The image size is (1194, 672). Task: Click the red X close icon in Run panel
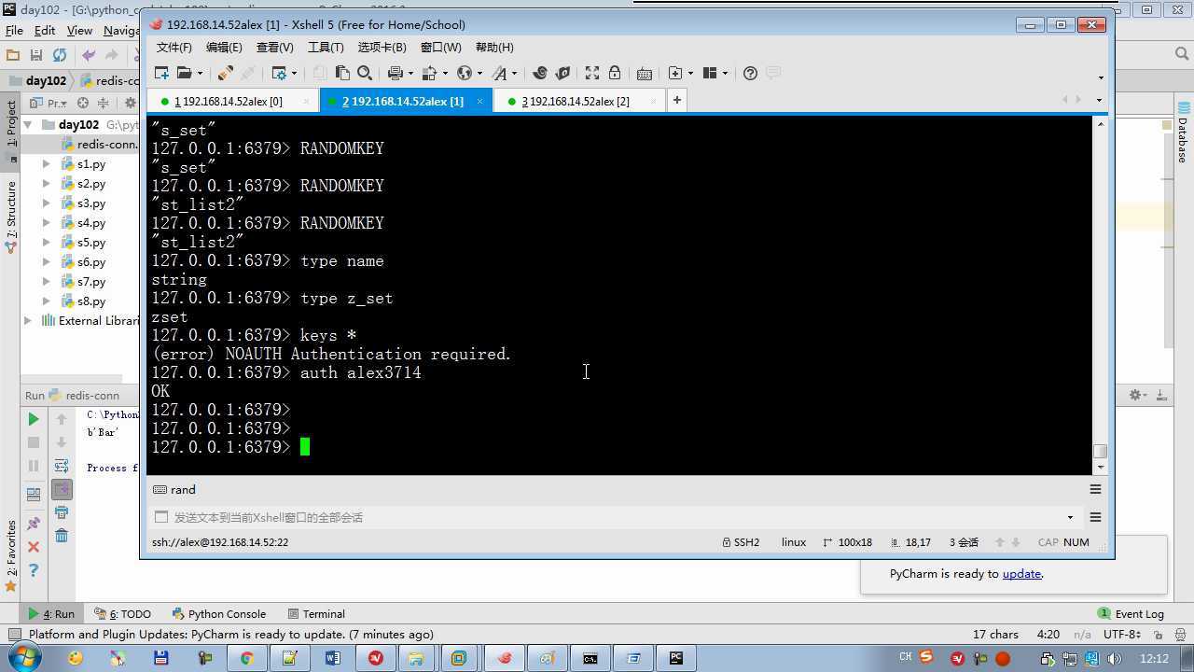coord(34,547)
